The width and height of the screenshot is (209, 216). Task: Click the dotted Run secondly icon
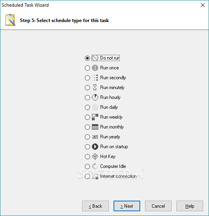click(95, 78)
